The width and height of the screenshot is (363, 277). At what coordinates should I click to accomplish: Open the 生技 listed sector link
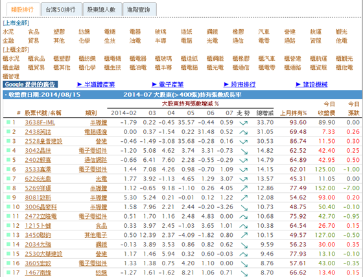tap(110, 41)
